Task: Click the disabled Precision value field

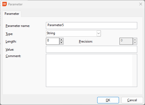Action: [x=126, y=41]
